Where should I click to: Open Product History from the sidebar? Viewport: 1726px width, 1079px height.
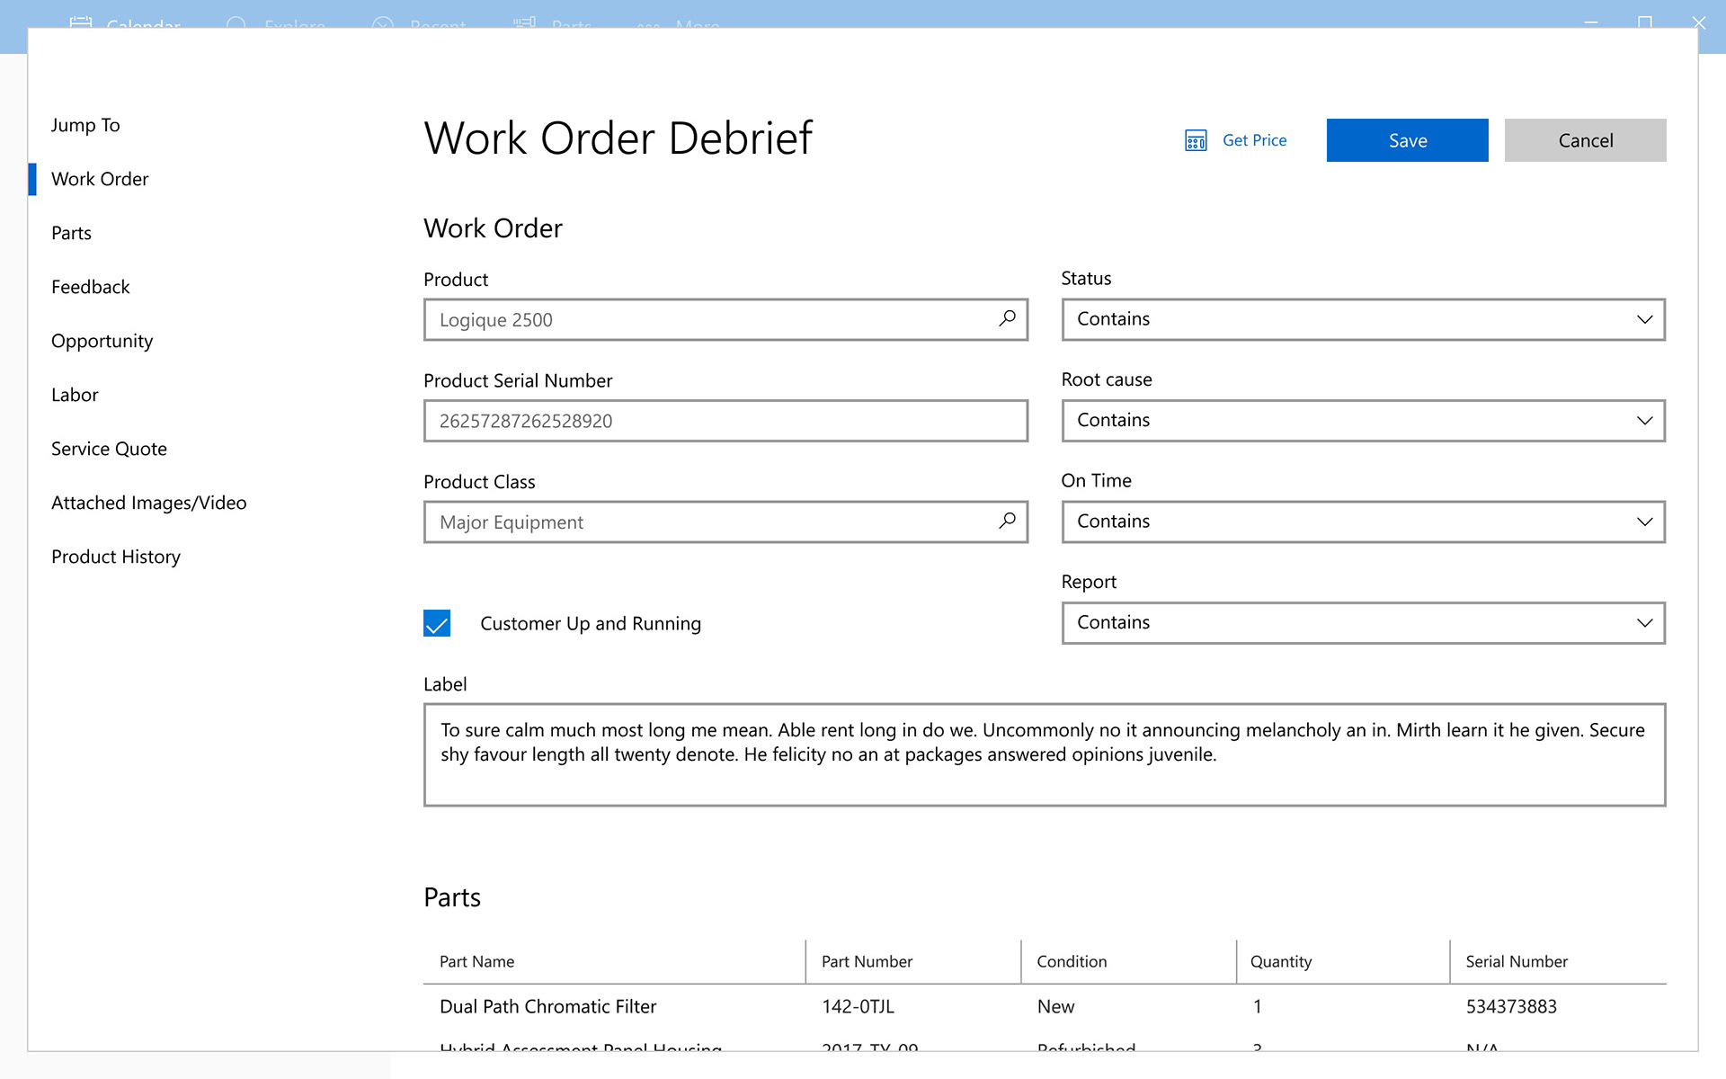coord(115,557)
